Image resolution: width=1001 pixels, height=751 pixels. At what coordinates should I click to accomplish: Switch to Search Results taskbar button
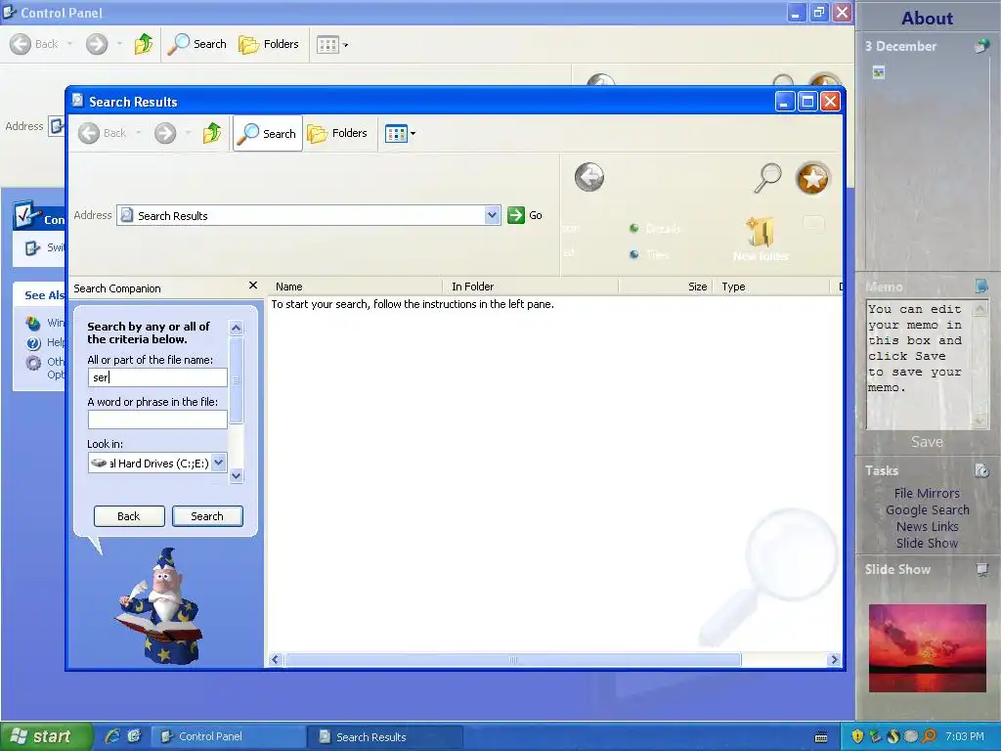[385, 736]
